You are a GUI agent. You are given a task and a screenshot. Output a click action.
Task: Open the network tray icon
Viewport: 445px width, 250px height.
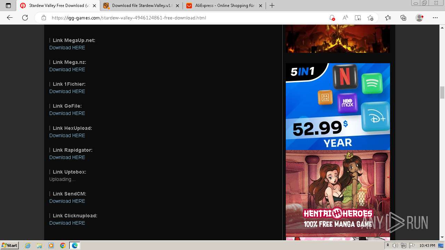(404, 245)
